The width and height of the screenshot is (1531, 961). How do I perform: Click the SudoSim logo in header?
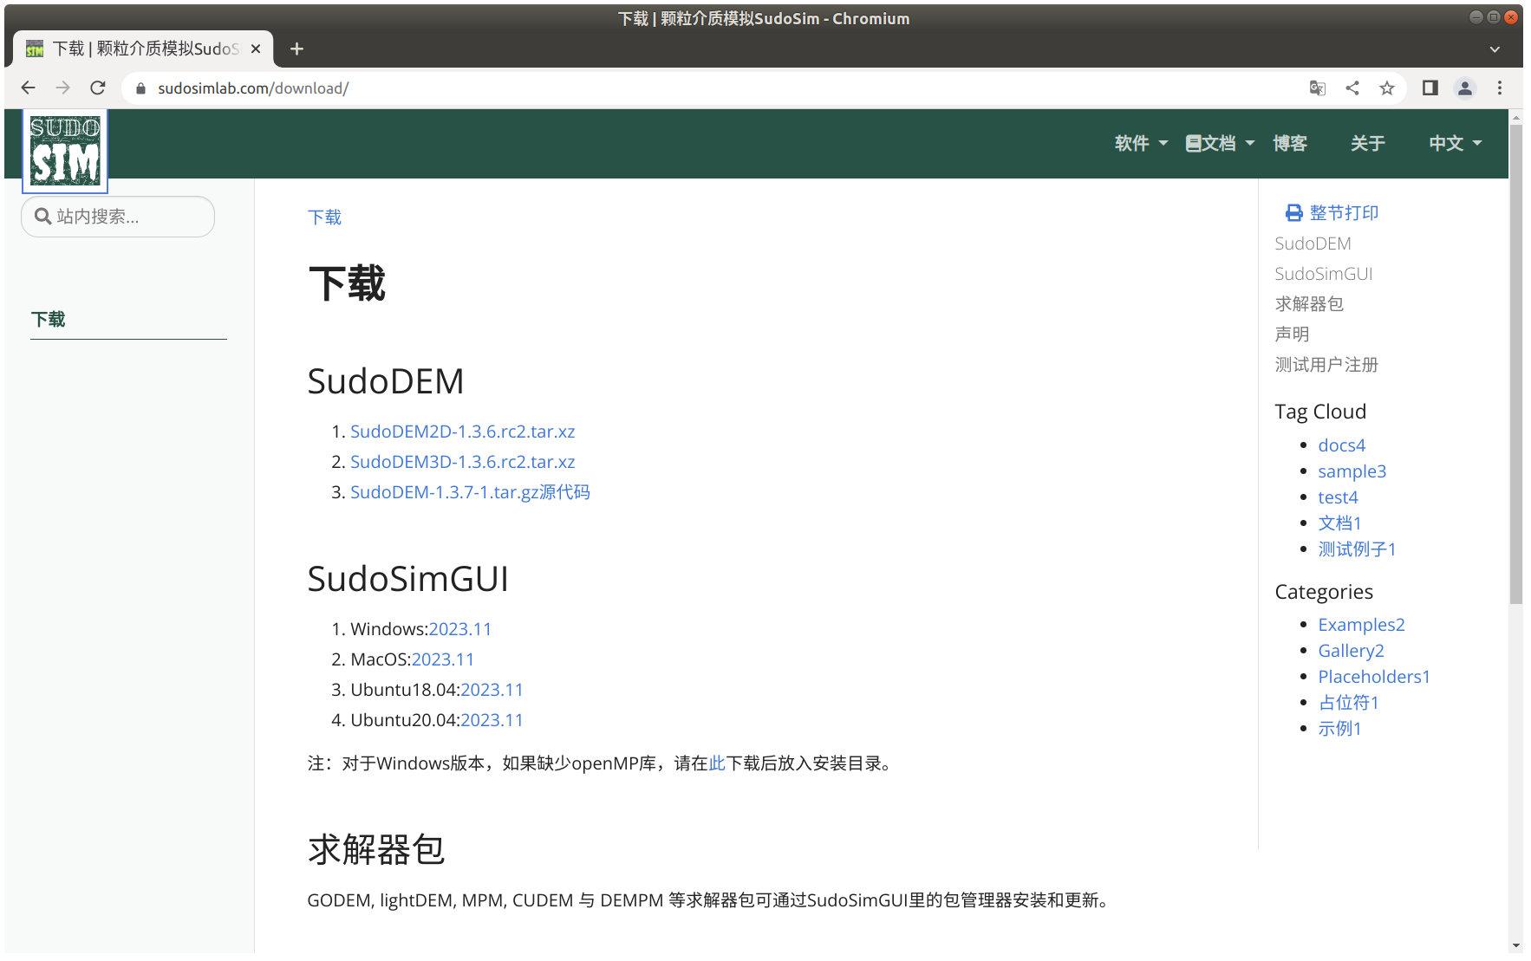coord(65,151)
